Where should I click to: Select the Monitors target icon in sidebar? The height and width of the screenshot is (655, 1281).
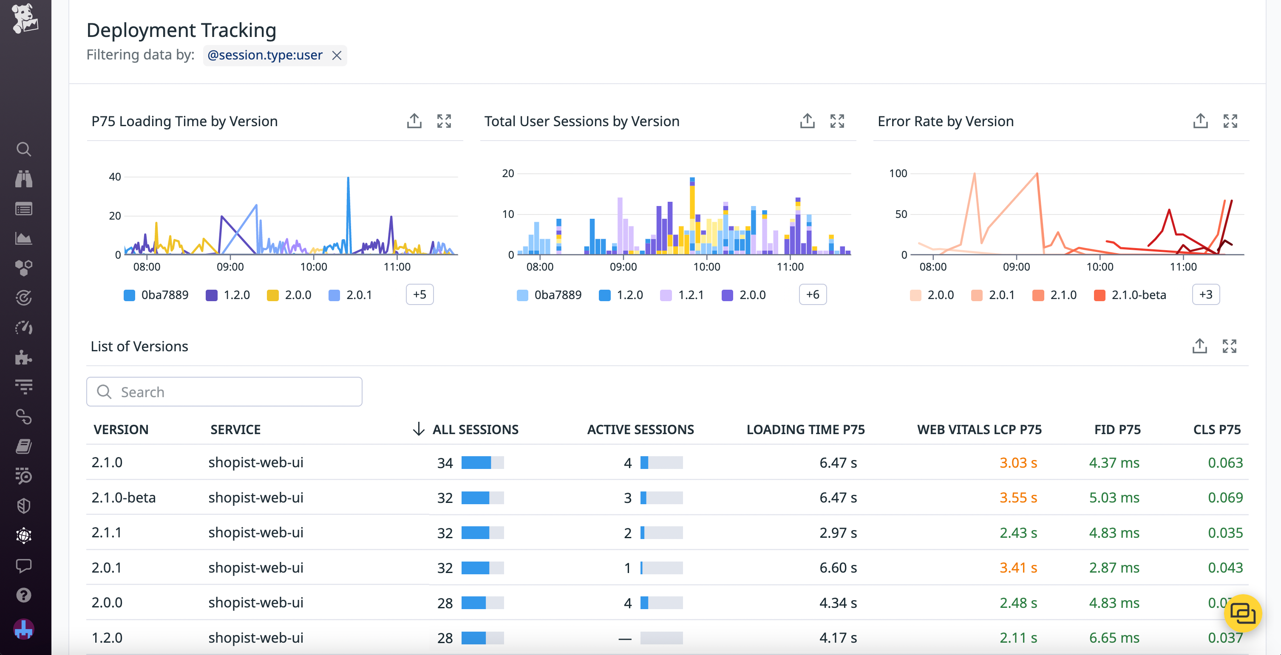pyautogui.click(x=23, y=298)
